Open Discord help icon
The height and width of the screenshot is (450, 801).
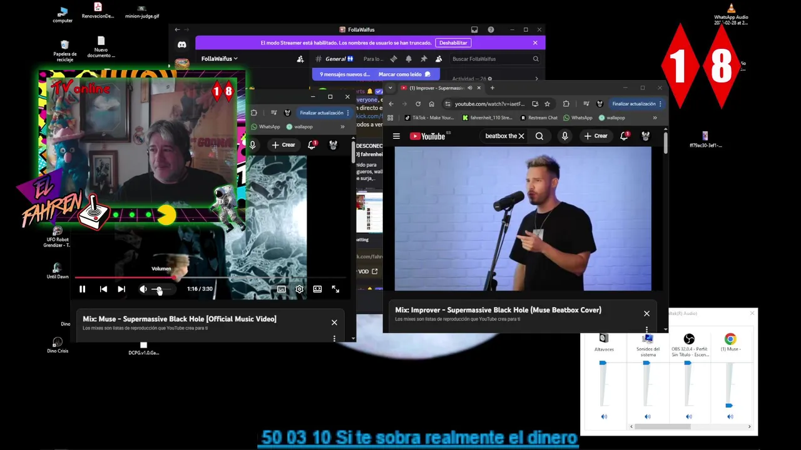tap(491, 29)
